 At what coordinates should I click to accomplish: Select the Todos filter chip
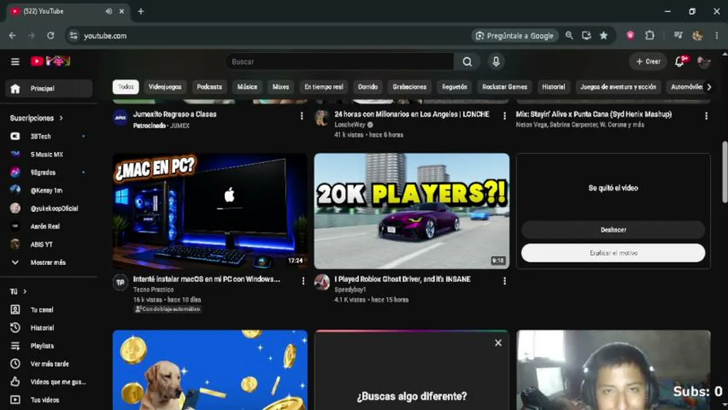(x=126, y=87)
